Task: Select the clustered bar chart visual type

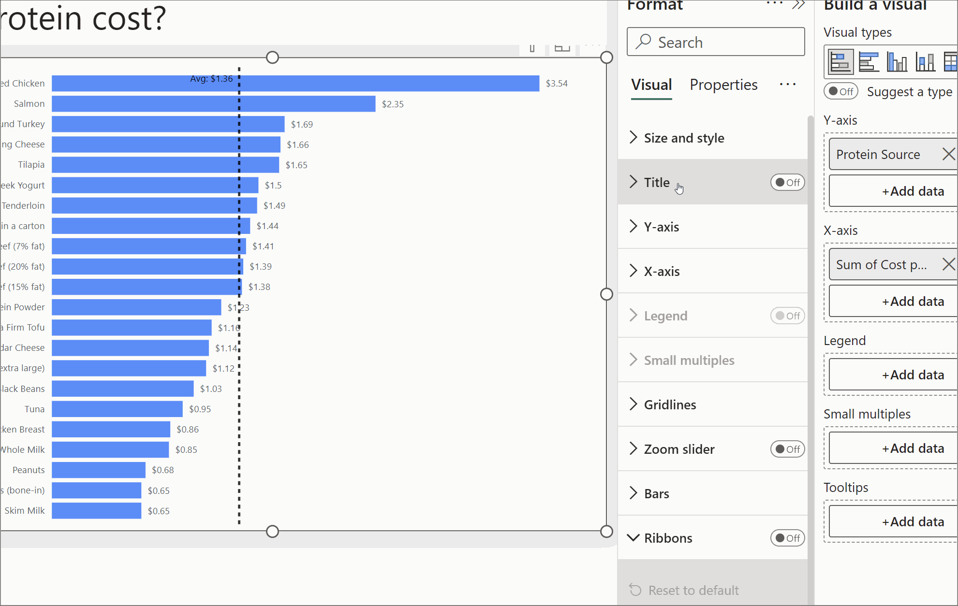Action: pyautogui.click(x=869, y=62)
